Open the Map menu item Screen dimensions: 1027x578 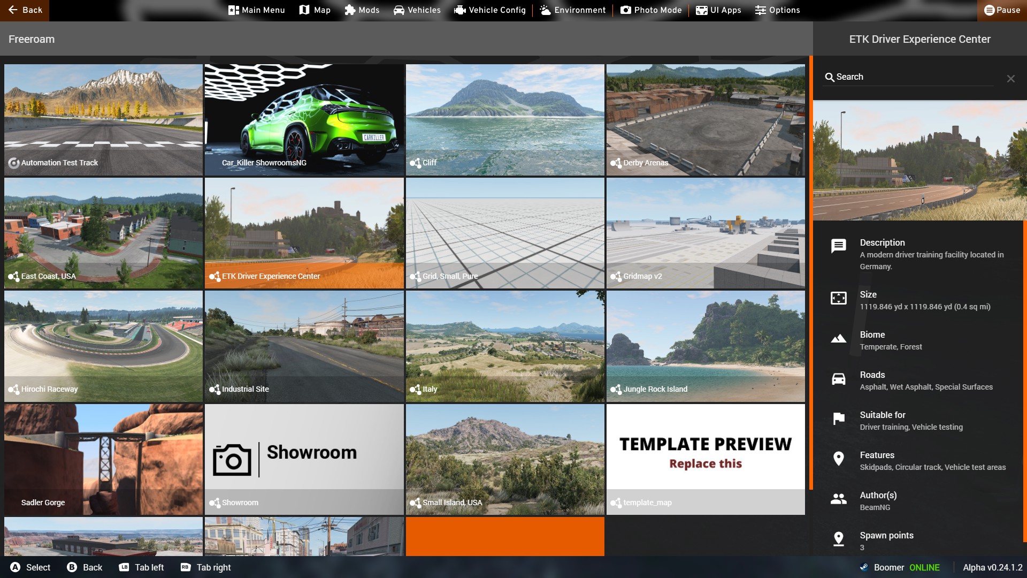(315, 10)
